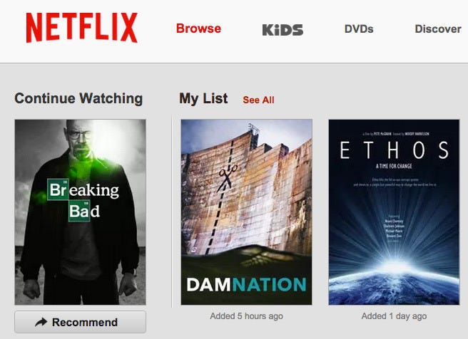Open the Breaking Bad poster
The width and height of the screenshot is (468, 339).
coord(81,212)
